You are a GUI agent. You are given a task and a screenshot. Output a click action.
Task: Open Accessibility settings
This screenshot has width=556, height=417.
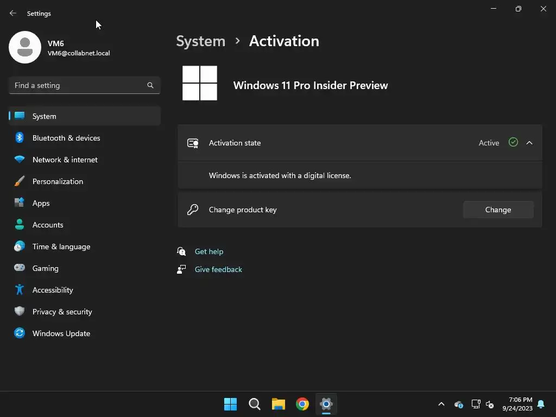click(x=84, y=290)
